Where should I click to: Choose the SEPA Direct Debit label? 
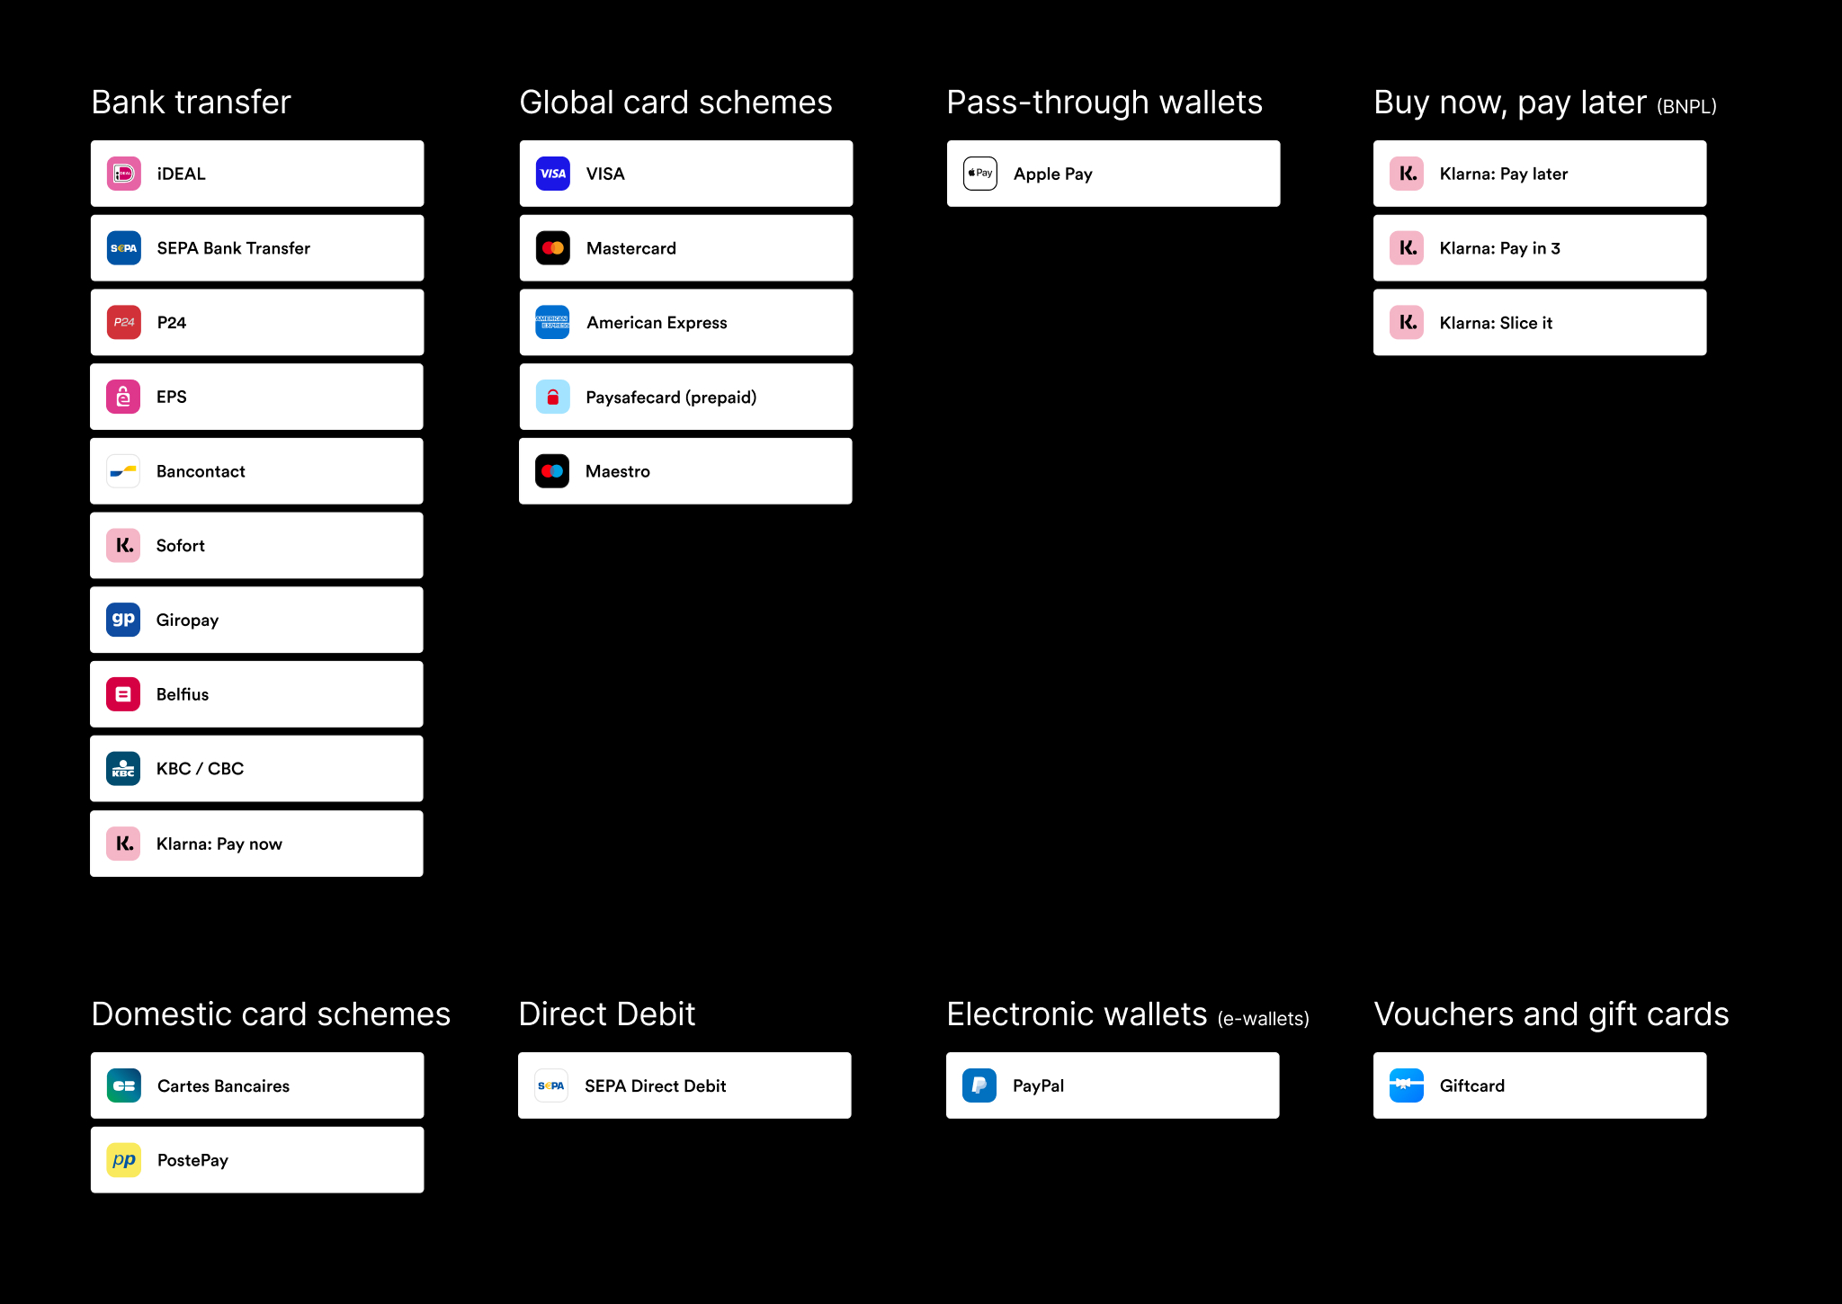[656, 1085]
